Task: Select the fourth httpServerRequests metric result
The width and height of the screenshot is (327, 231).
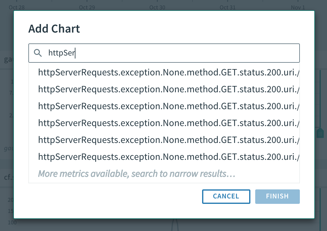Action: [x=169, y=123]
